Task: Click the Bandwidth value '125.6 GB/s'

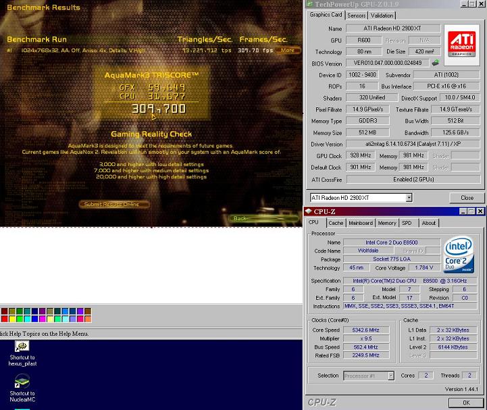Action: (x=455, y=132)
